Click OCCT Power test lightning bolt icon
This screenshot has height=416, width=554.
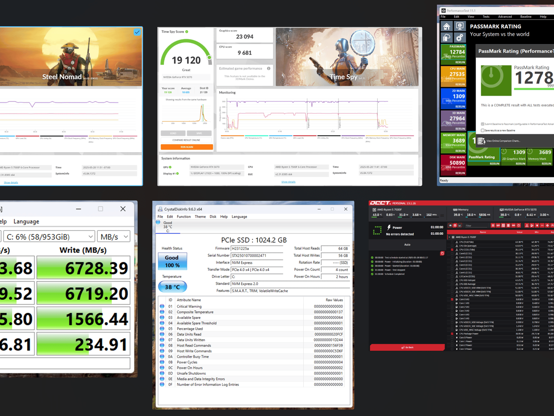coord(389,227)
